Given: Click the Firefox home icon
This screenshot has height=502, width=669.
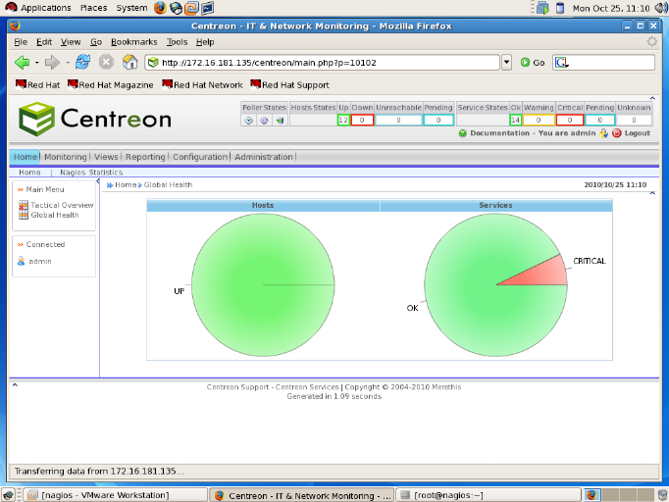Looking at the screenshot, I should 129,62.
